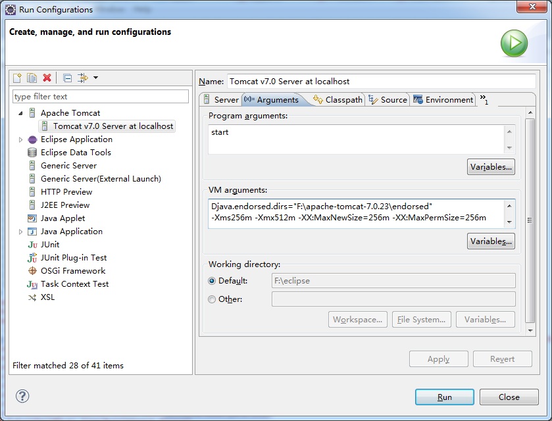Expand the Java Application tree node
The height and width of the screenshot is (421, 552).
21,232
